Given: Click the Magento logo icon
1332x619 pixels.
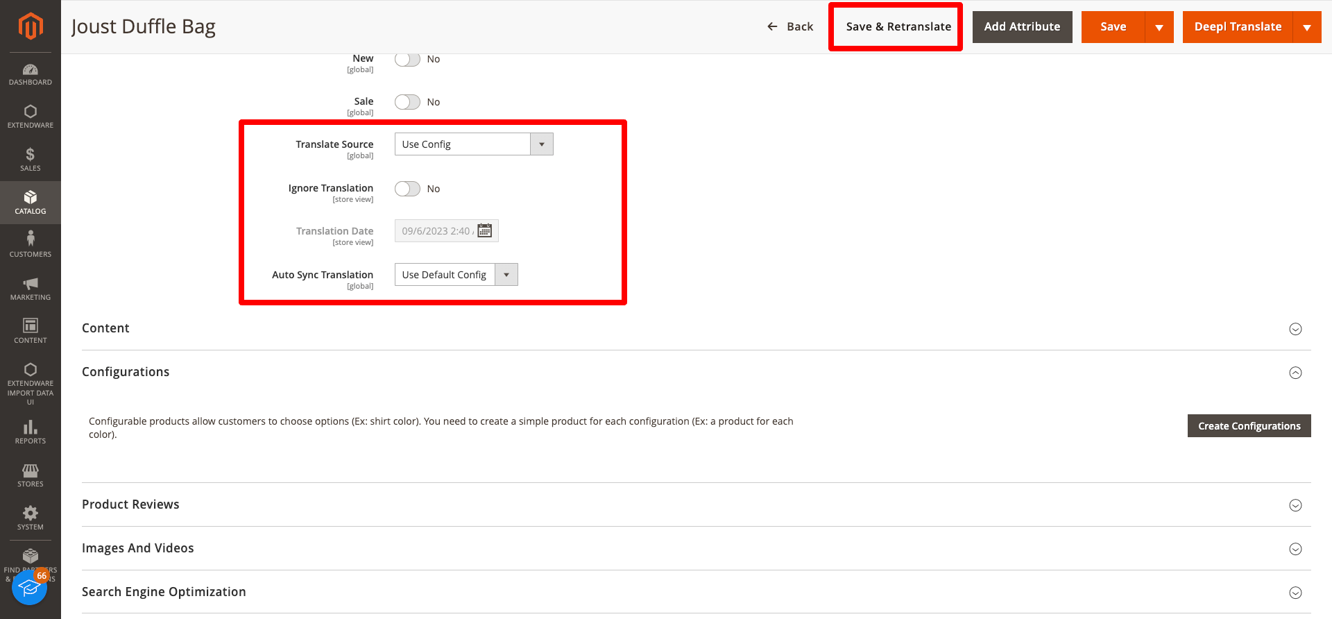Looking at the screenshot, I should [x=31, y=26].
